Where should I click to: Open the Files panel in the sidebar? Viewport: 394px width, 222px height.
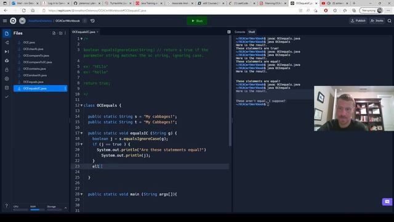pyautogui.click(x=7, y=33)
